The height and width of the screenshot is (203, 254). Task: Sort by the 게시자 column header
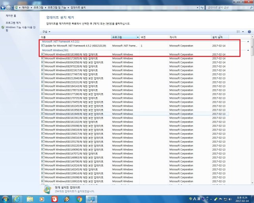tap(190, 37)
